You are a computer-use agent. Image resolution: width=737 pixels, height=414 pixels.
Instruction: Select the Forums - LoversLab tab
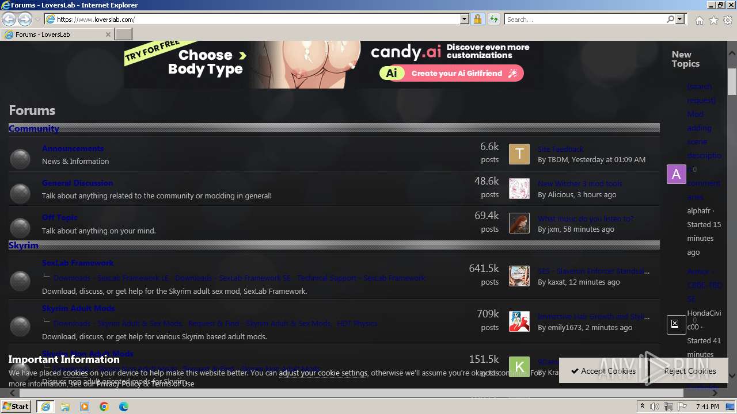point(57,34)
